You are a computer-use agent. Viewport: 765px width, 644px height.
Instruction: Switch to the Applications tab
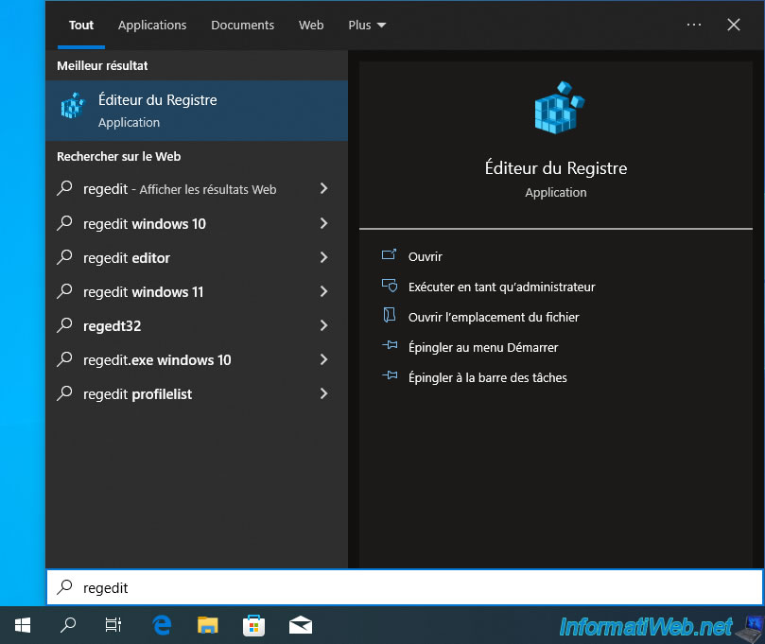[152, 25]
